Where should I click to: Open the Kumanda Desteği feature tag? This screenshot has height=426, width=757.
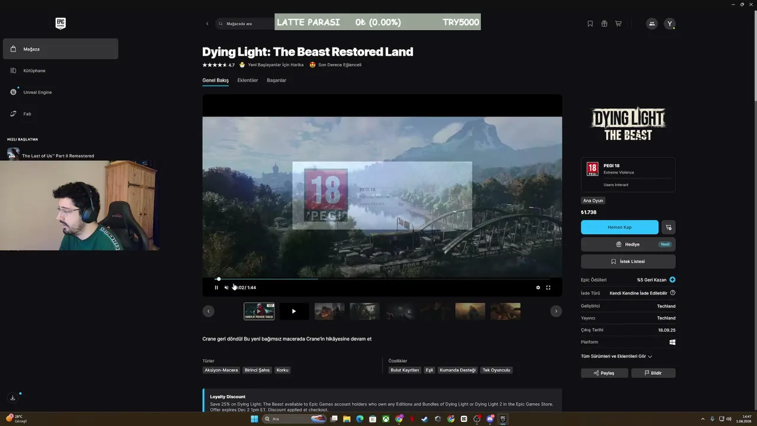click(x=458, y=370)
